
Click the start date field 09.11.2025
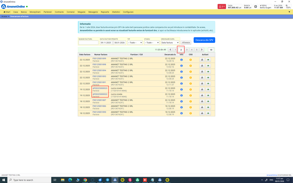pos(106,43)
